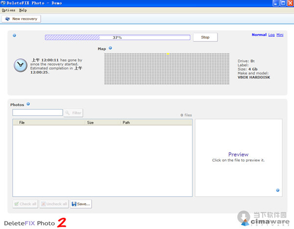The width and height of the screenshot is (294, 229).
Task: Click the clock icon
Action: [x=21, y=65]
